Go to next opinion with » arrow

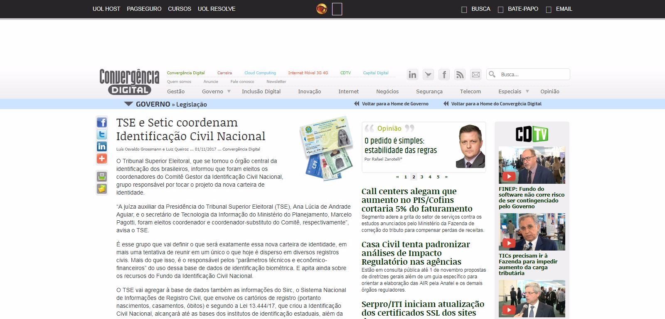tap(446, 177)
